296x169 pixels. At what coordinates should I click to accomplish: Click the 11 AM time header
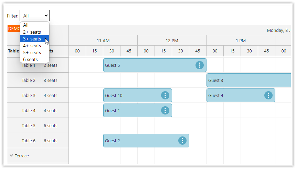[103, 40]
